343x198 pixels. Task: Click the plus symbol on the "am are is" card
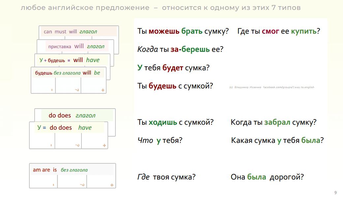pyautogui.click(x=112, y=185)
